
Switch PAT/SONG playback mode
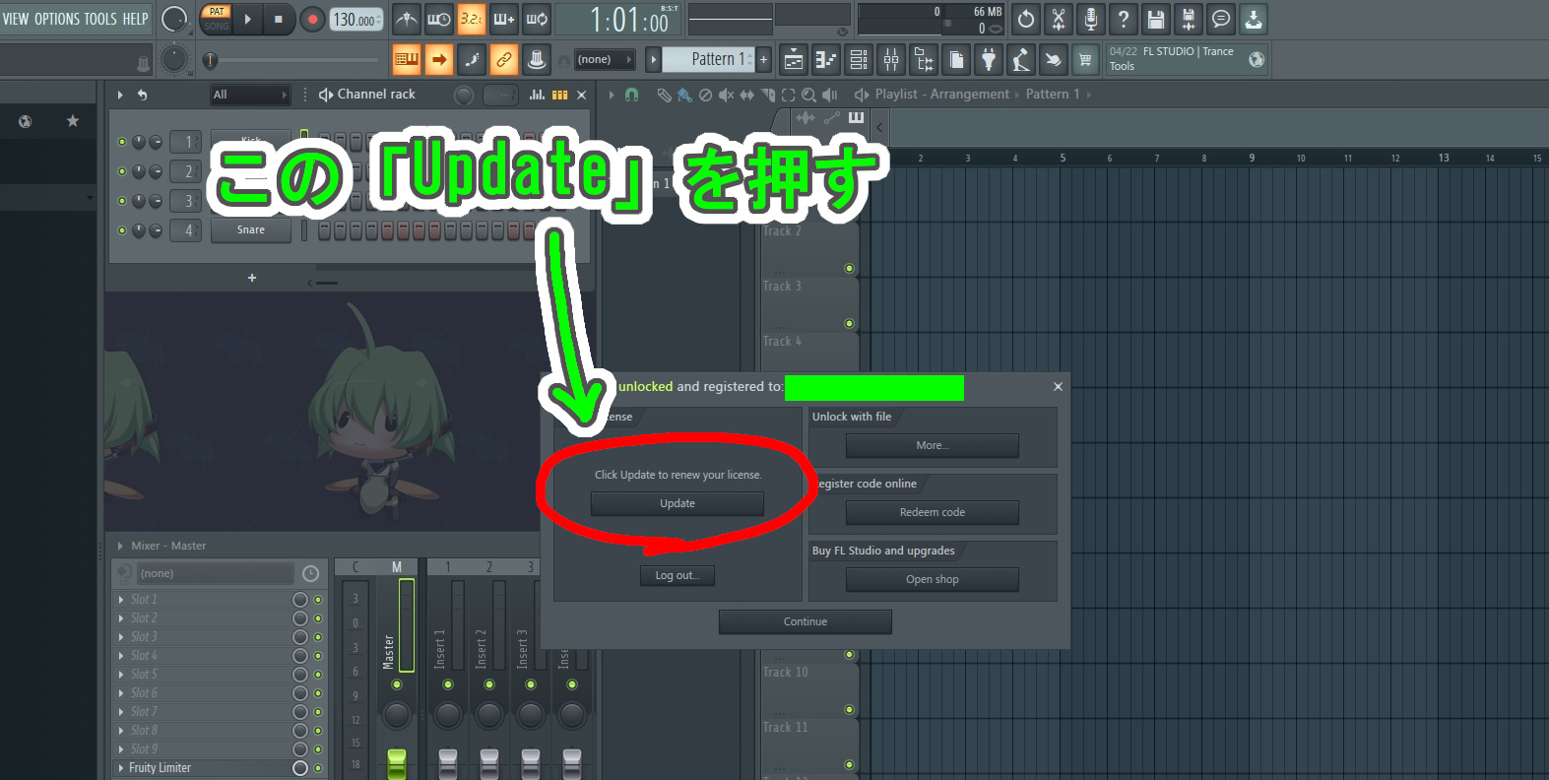[x=216, y=19]
